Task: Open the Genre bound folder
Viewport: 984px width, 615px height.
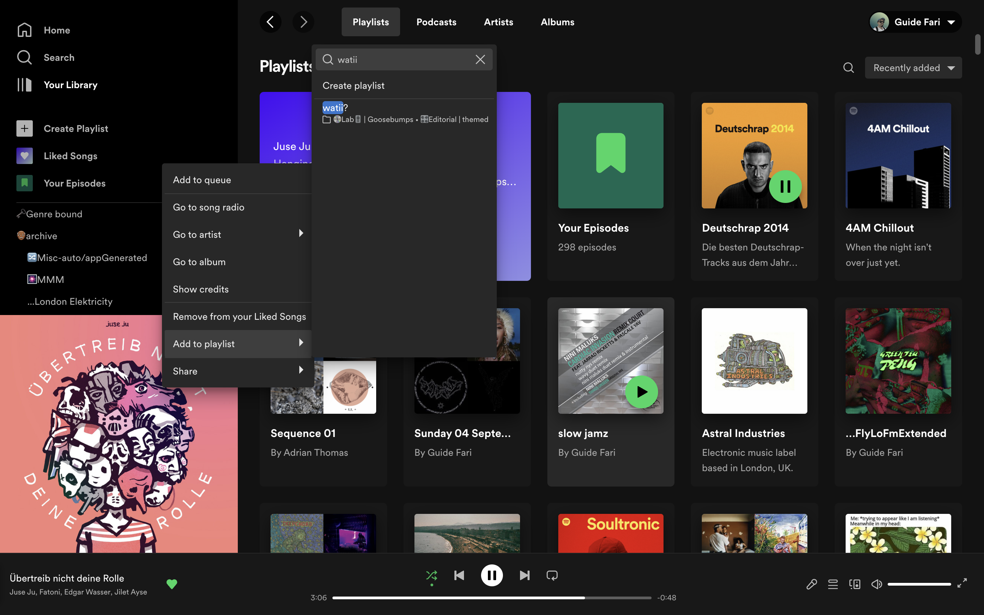Action: [49, 214]
